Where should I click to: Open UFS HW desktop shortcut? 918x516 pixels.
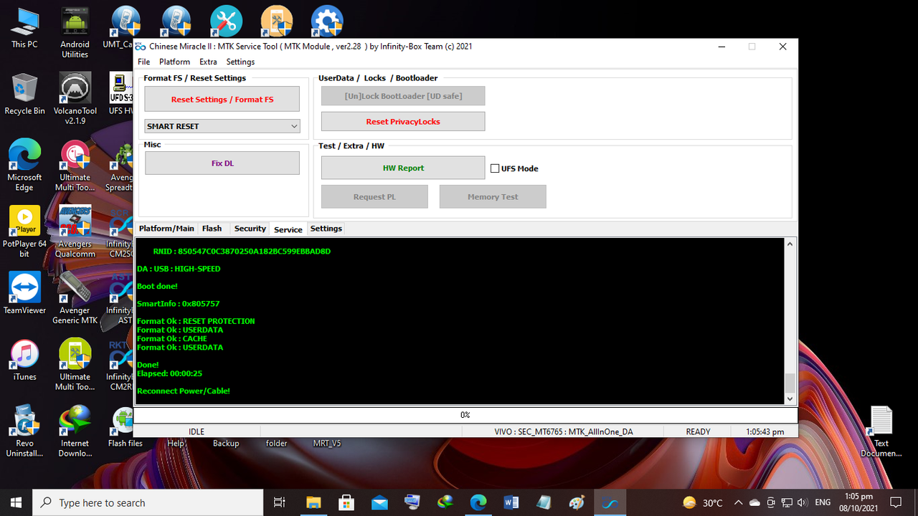122,93
